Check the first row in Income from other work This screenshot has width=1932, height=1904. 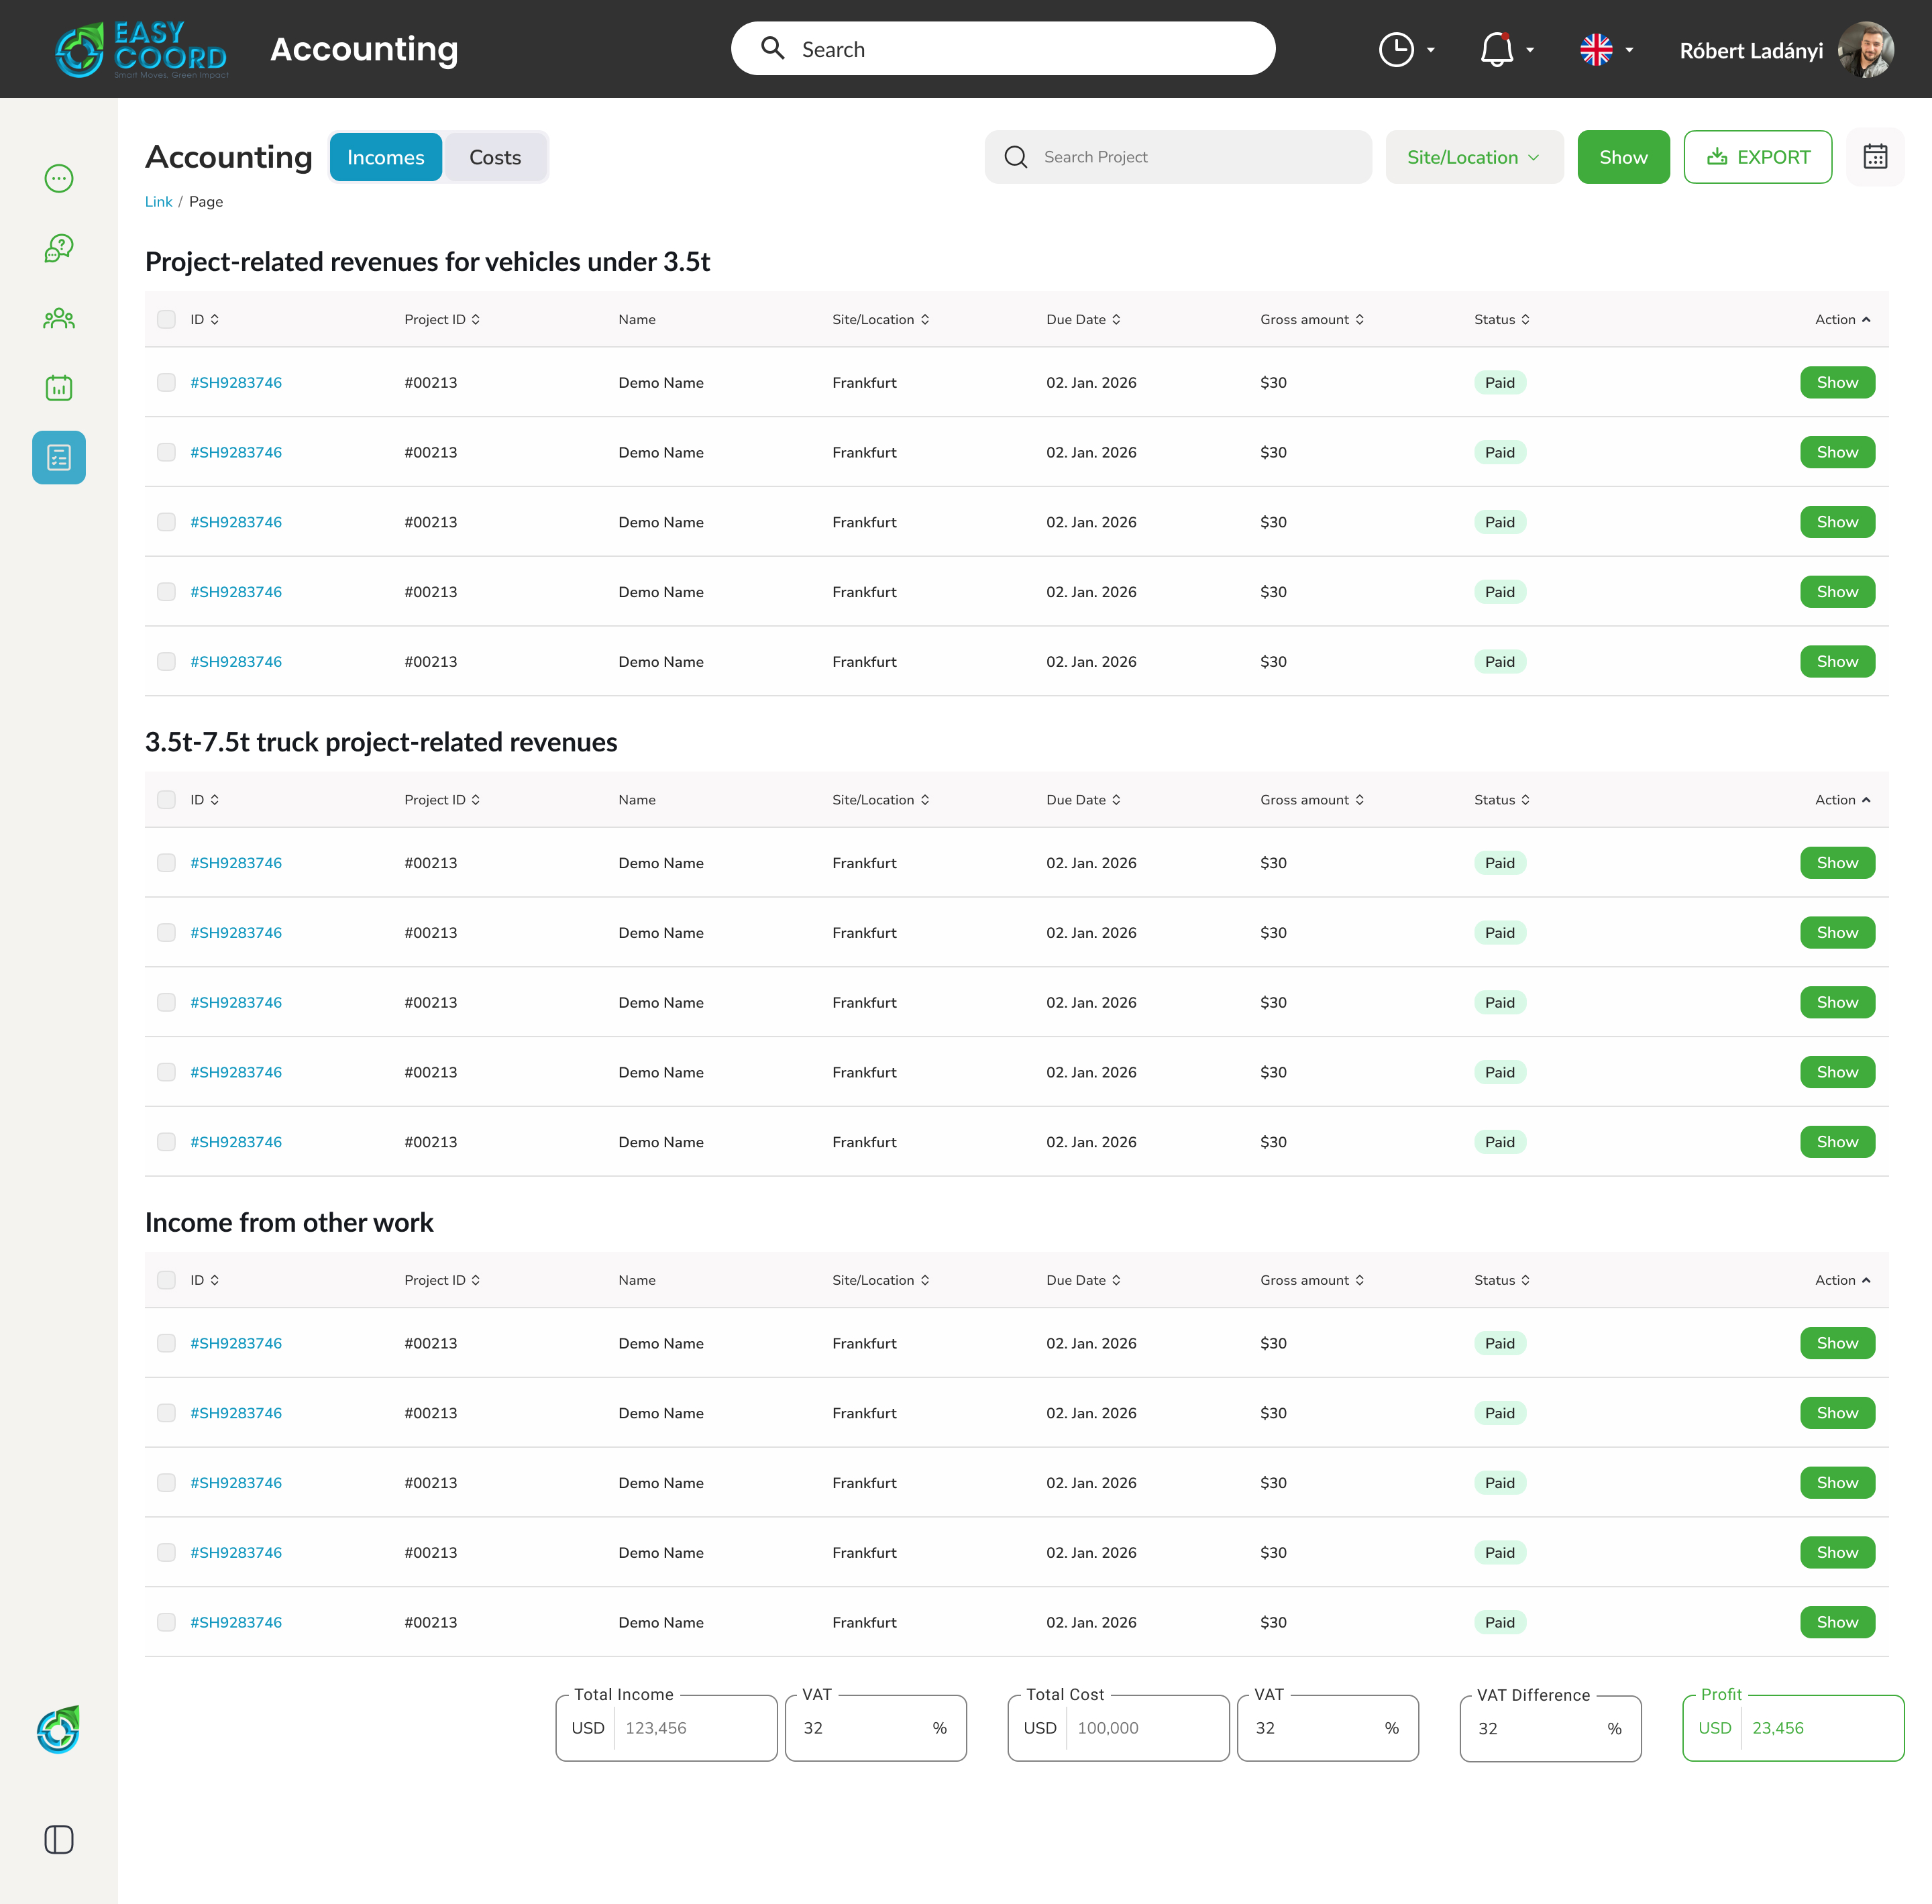tap(166, 1343)
